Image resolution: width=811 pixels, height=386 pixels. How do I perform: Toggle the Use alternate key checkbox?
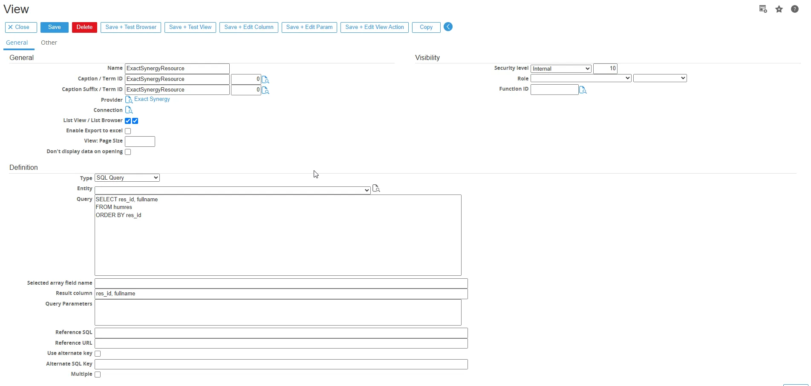[98, 354]
